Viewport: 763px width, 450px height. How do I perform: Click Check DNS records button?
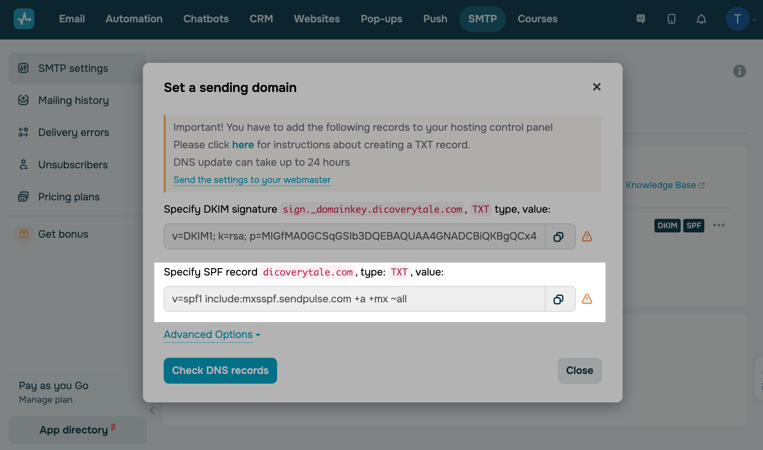coord(220,370)
